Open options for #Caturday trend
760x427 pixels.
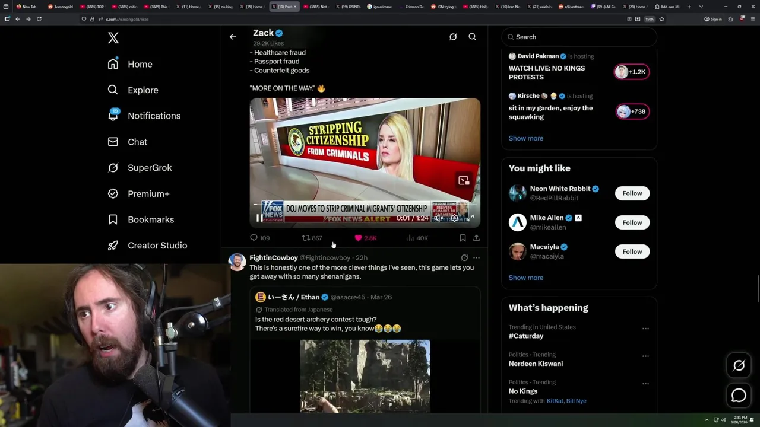click(x=645, y=329)
